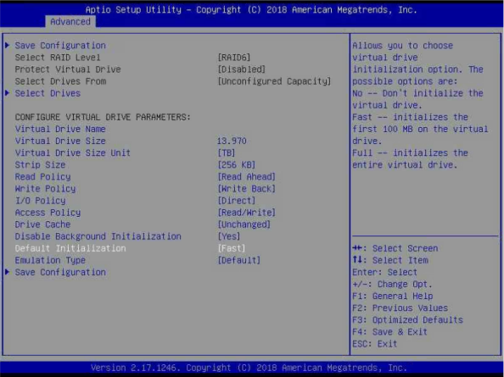504x377 pixels.
Task: Open the RAID6 level option
Action: coord(233,58)
